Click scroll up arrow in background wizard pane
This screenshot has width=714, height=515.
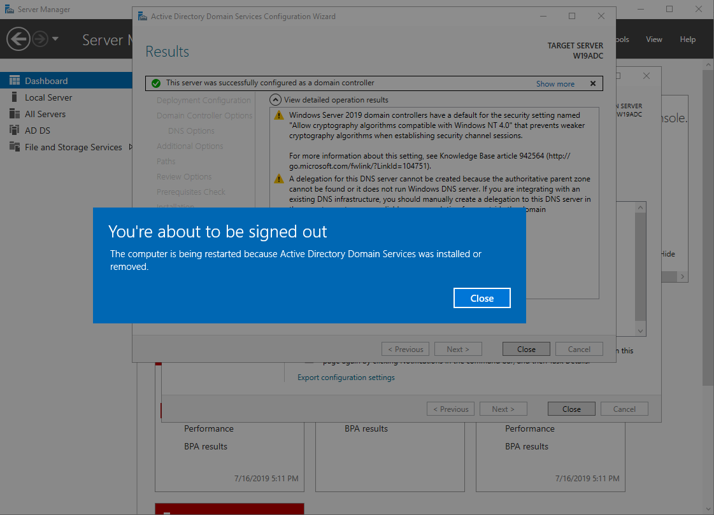coord(640,208)
